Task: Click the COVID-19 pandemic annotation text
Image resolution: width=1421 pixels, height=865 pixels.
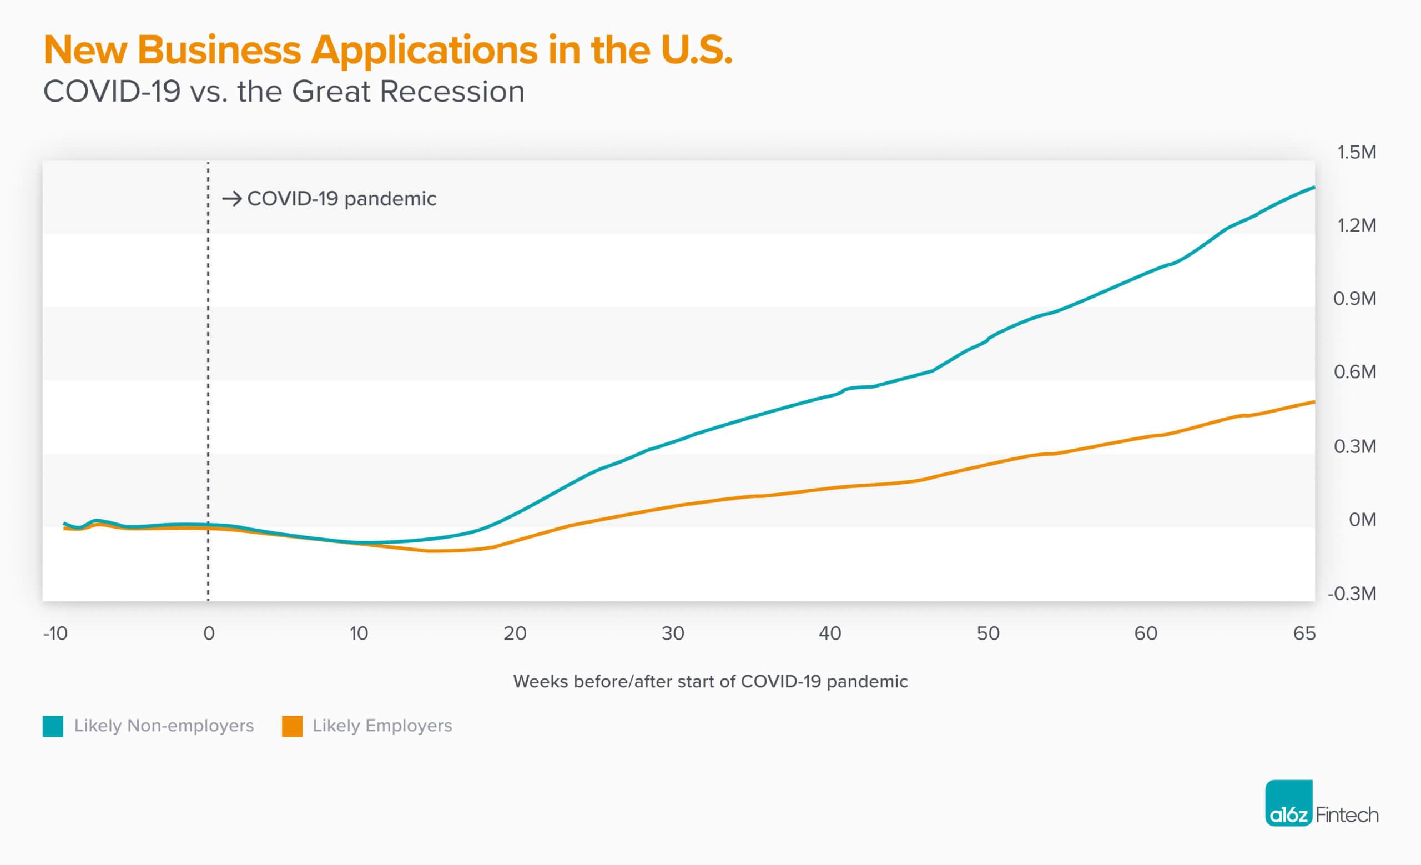Action: (x=341, y=199)
